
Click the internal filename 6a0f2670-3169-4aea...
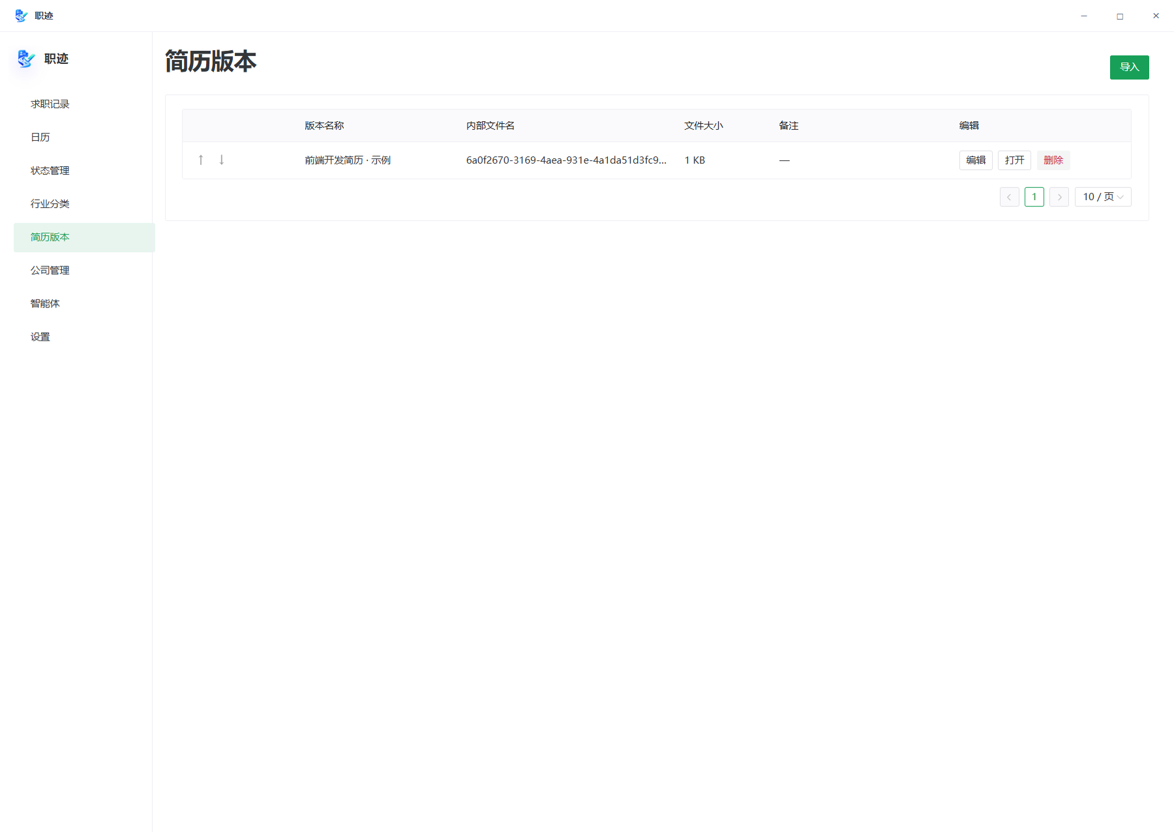coord(566,160)
